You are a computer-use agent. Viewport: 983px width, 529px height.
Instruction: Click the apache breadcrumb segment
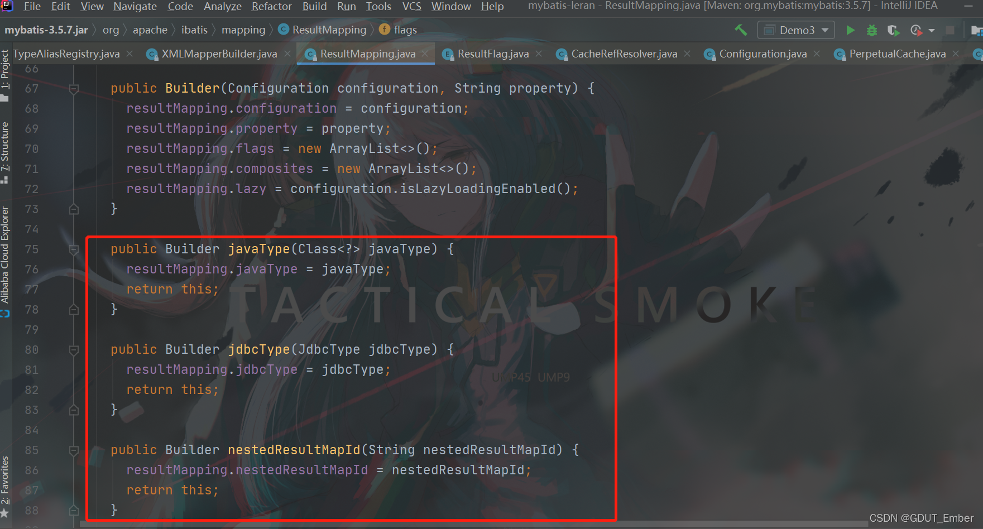150,30
